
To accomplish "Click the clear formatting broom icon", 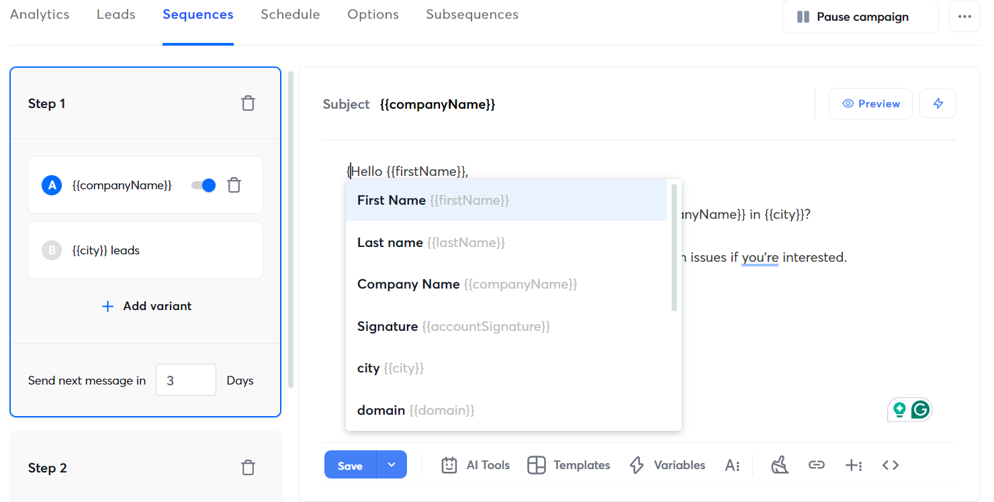I will point(779,465).
